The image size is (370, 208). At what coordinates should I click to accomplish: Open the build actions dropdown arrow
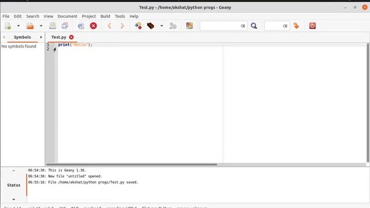pos(162,25)
